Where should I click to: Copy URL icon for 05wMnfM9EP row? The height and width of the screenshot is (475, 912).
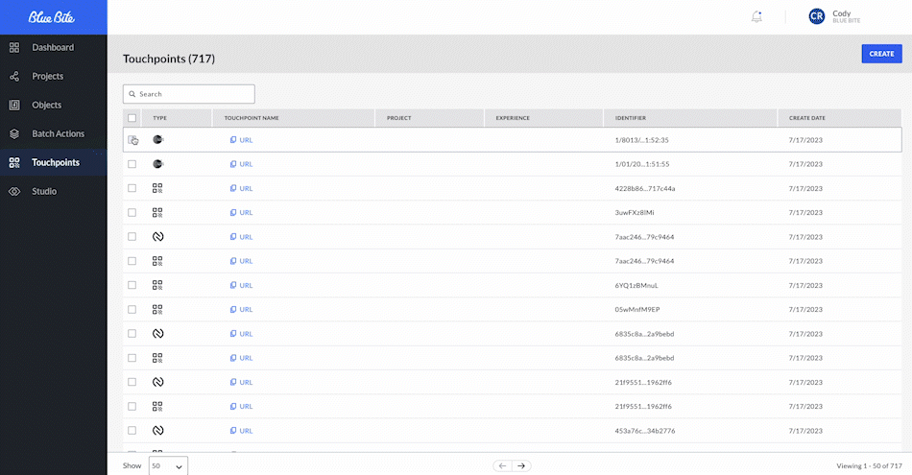(x=233, y=309)
